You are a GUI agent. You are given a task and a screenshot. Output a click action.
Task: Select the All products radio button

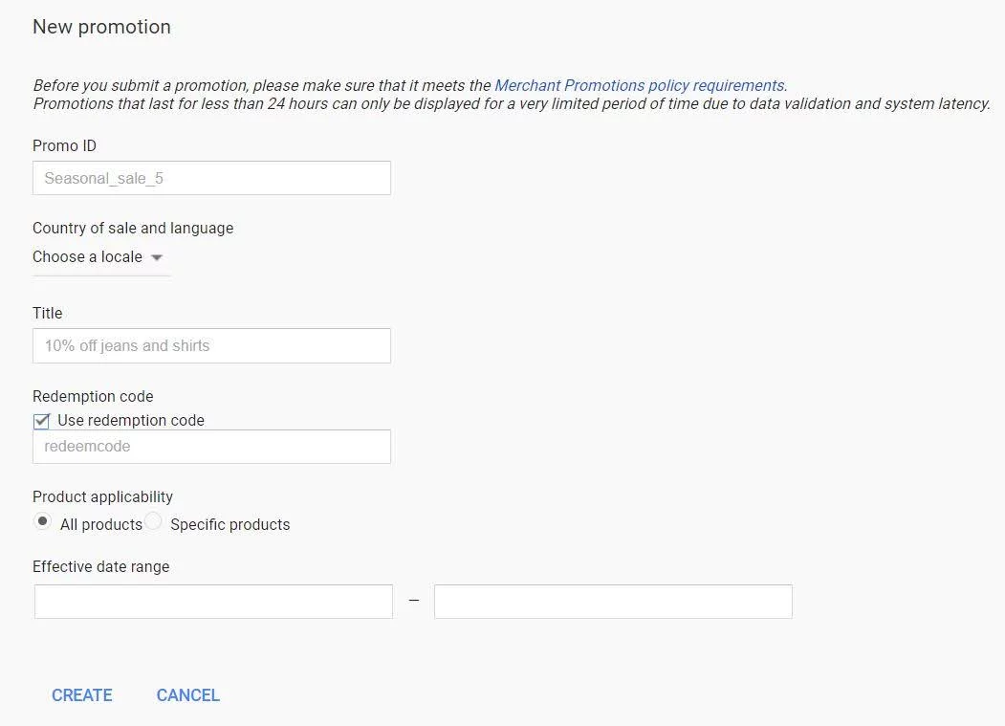click(x=42, y=522)
